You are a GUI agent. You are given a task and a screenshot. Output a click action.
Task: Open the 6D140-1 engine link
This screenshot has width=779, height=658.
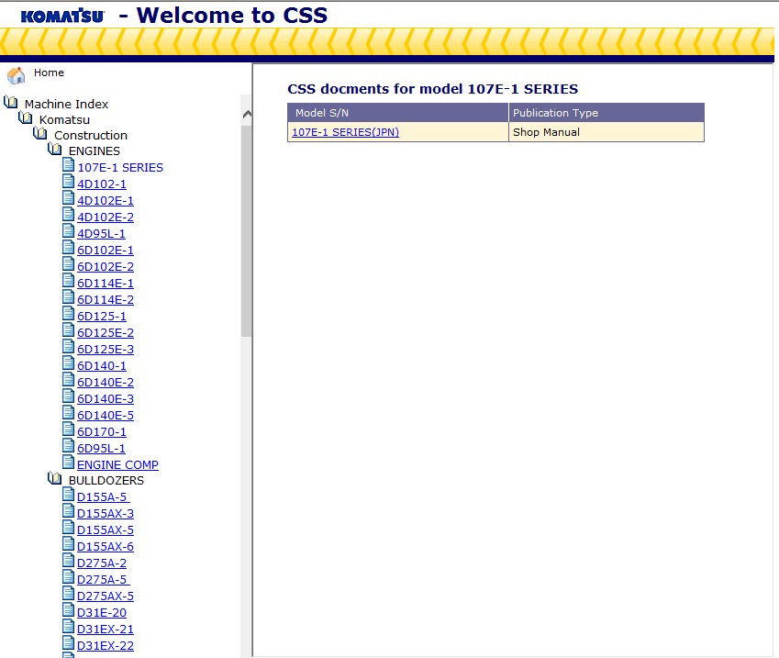(102, 366)
